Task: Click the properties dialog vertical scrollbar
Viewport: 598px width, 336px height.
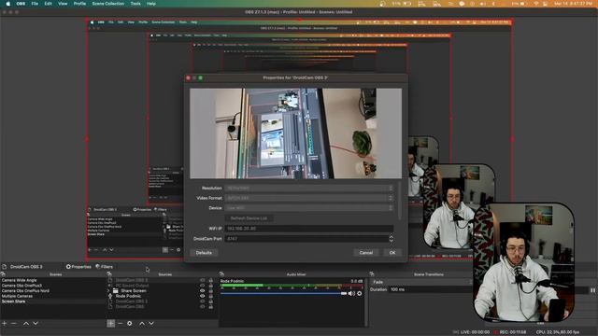Action: [399, 201]
